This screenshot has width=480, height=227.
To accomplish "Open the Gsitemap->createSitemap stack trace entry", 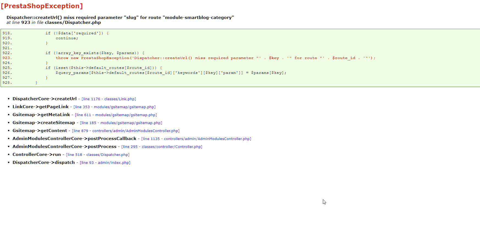I will point(44,123).
